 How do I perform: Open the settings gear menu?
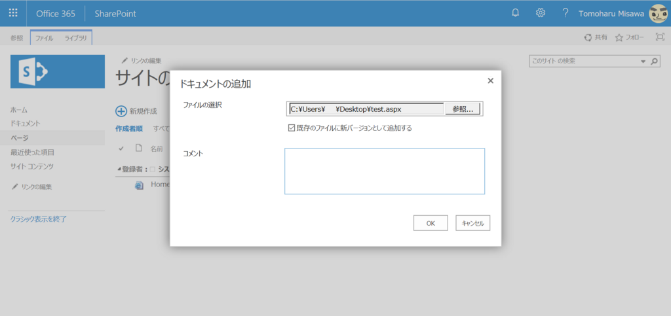pyautogui.click(x=541, y=13)
